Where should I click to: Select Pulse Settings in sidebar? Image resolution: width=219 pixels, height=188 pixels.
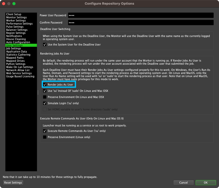(x=21, y=27)
